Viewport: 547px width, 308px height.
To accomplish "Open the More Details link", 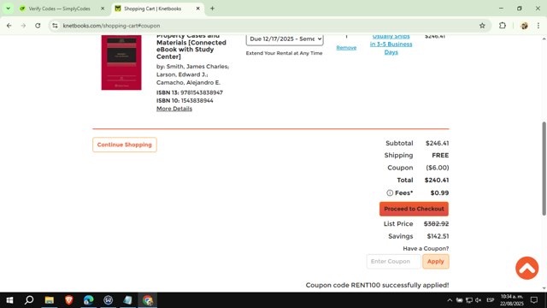I will (x=174, y=109).
